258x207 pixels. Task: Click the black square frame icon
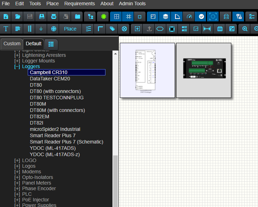pos(172,29)
